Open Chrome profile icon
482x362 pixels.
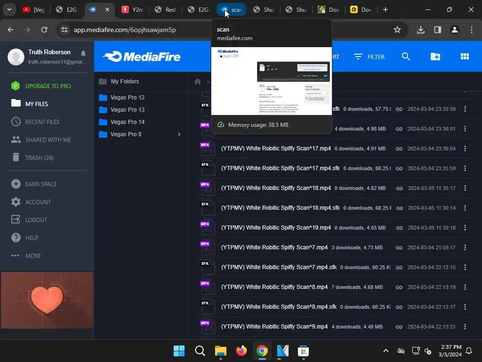455,30
